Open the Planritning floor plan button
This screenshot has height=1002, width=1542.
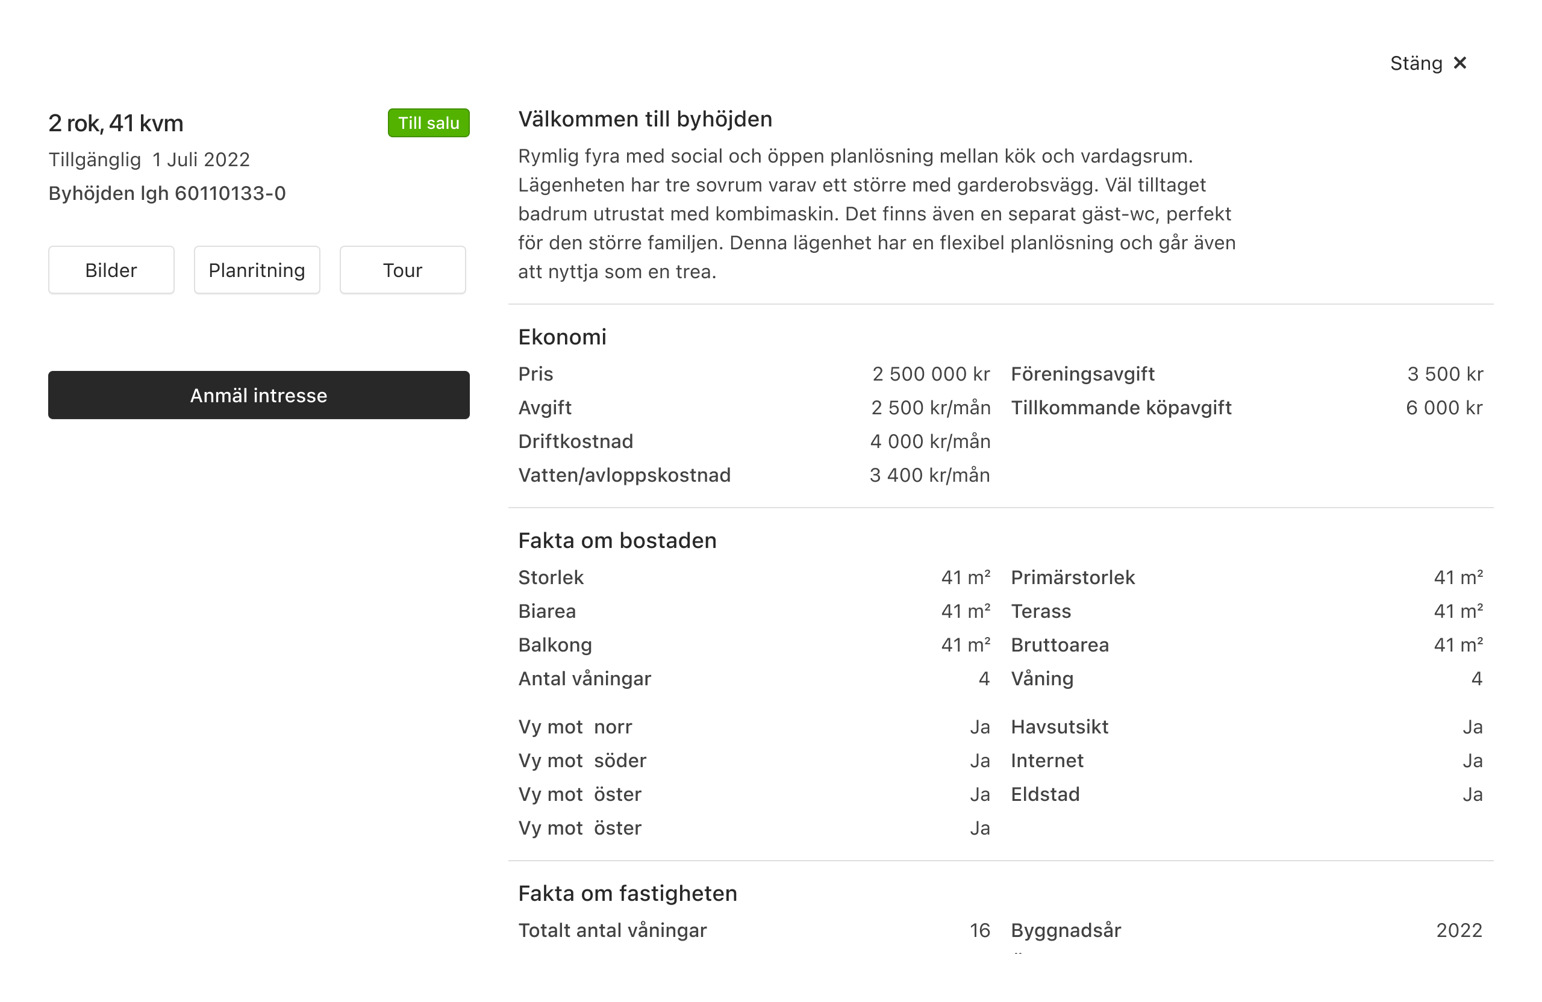[257, 269]
